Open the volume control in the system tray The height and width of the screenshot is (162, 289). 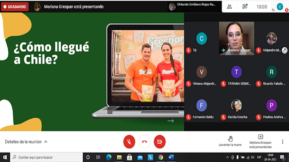(253, 157)
